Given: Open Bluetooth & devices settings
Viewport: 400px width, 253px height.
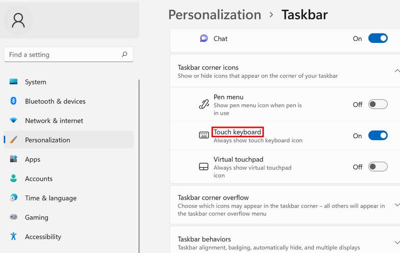Looking at the screenshot, I should [69, 101].
